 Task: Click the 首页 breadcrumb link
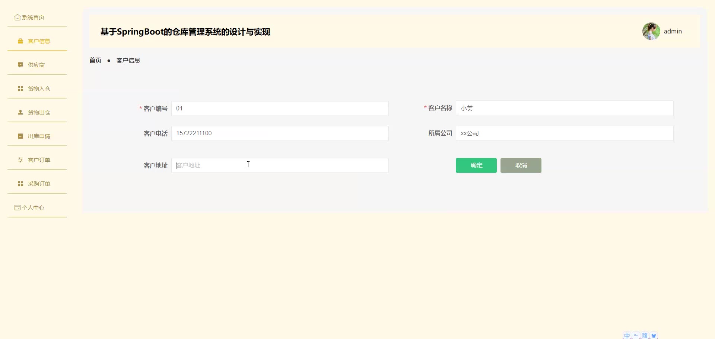click(95, 60)
